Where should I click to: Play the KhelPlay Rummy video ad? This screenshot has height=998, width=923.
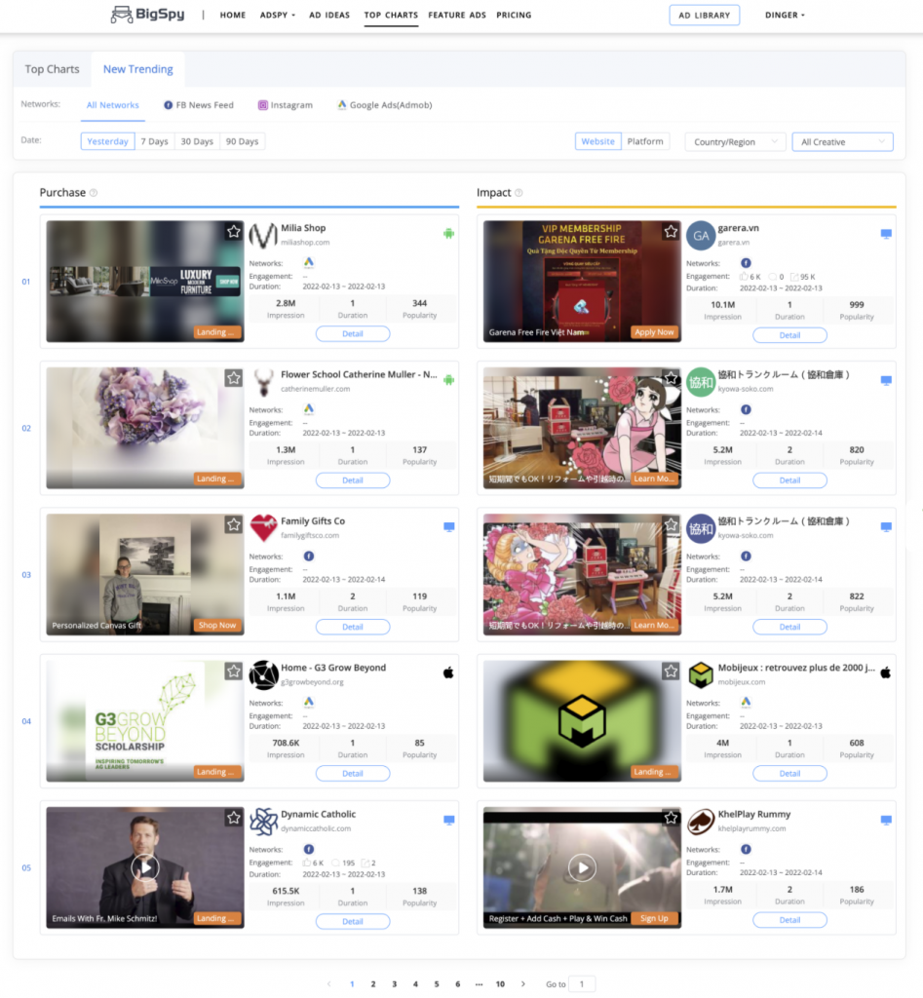(x=582, y=866)
